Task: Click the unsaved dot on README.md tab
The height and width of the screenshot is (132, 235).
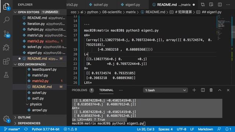Action: (194, 5)
